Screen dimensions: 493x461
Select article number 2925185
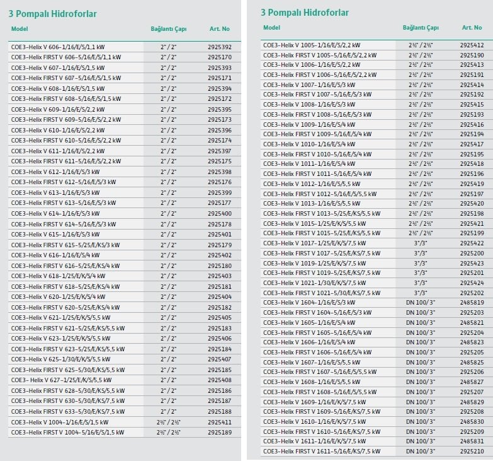point(220,370)
